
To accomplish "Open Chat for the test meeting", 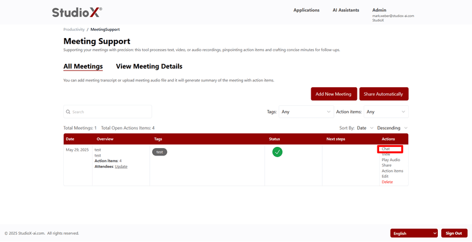I will pyautogui.click(x=386, y=149).
